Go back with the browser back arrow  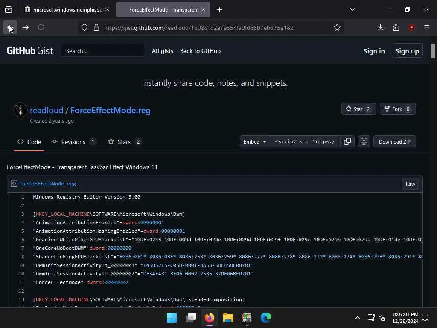pos(10,27)
